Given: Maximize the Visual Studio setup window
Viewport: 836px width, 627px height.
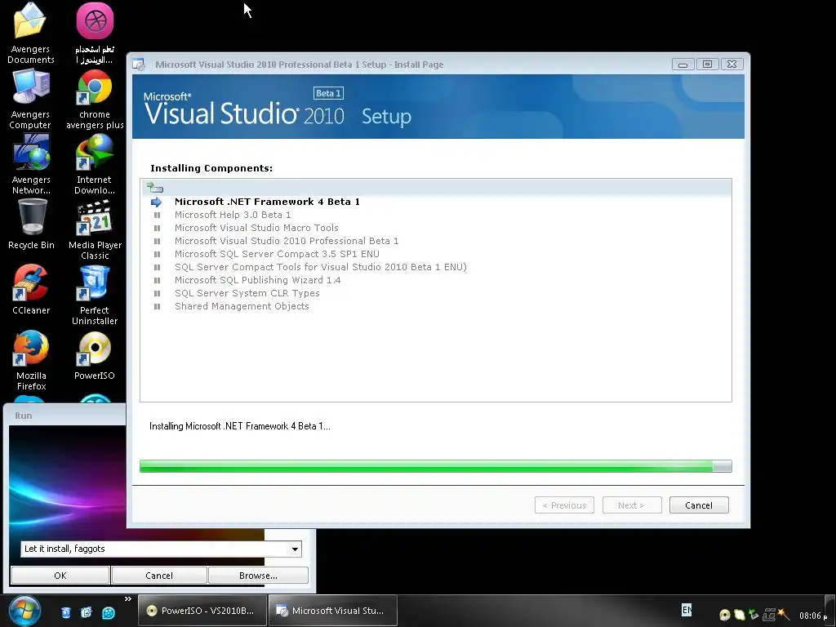Looking at the screenshot, I should click(x=708, y=64).
